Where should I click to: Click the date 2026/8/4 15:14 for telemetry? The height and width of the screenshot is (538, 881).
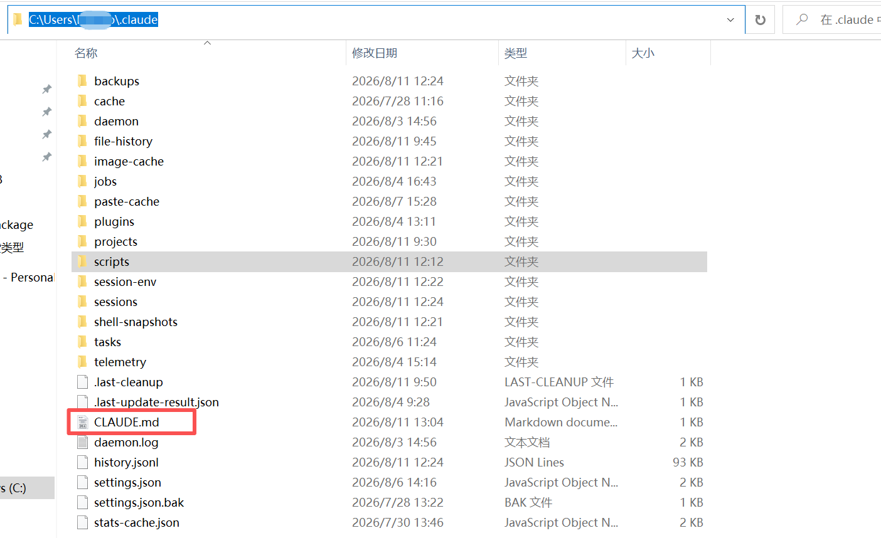click(x=394, y=362)
